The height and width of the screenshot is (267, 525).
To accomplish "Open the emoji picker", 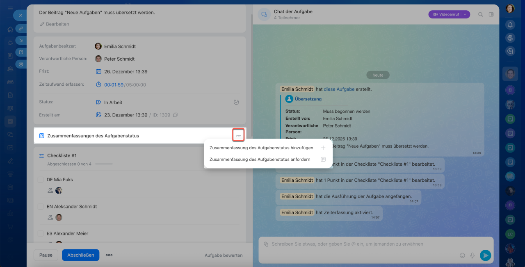I will tap(462, 256).
